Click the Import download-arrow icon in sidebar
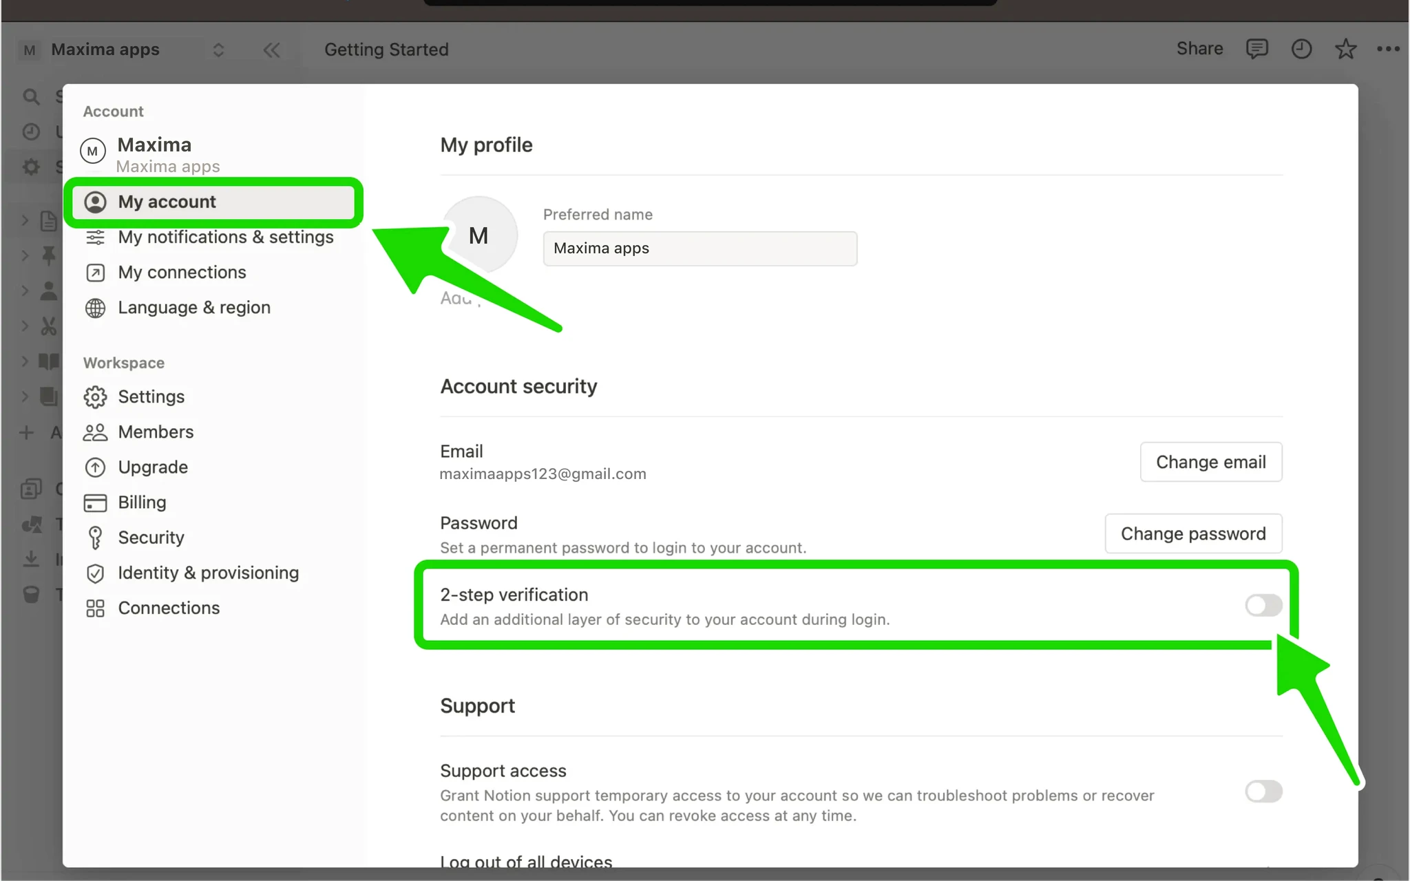Screen dimensions: 1410x881 tap(31, 559)
